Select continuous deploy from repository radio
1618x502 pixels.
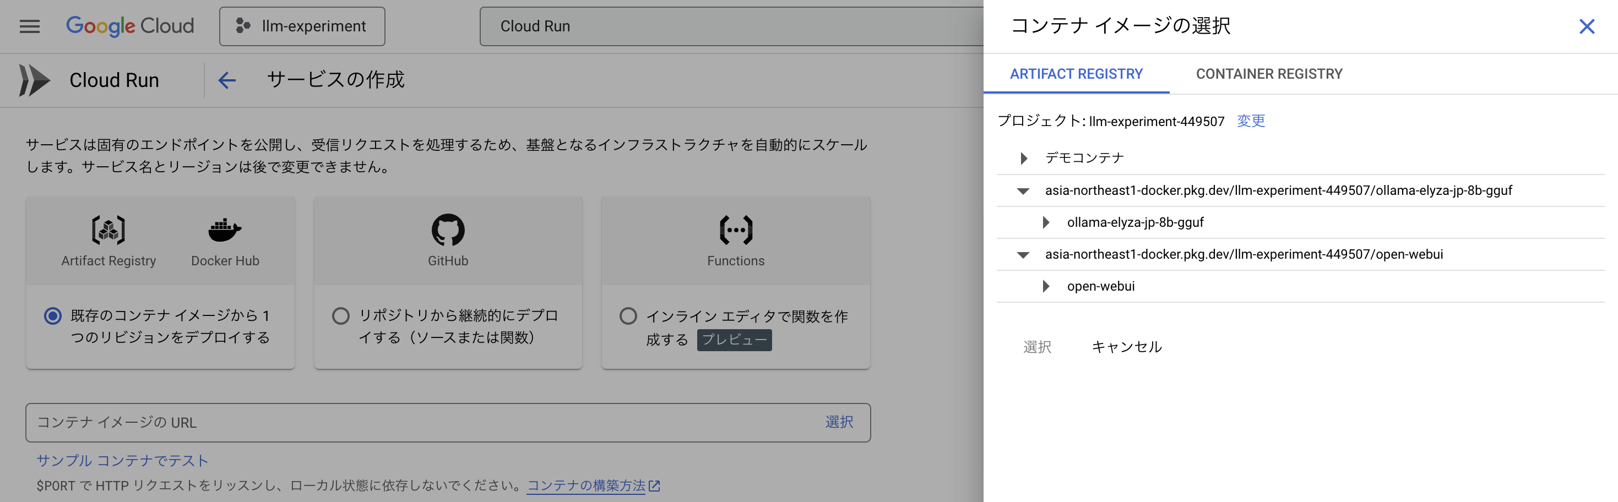(340, 315)
